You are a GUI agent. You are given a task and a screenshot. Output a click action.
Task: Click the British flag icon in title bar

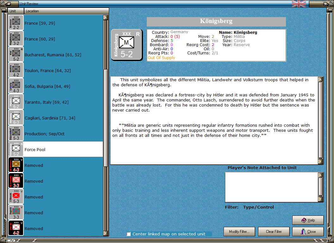[x=299, y=3]
